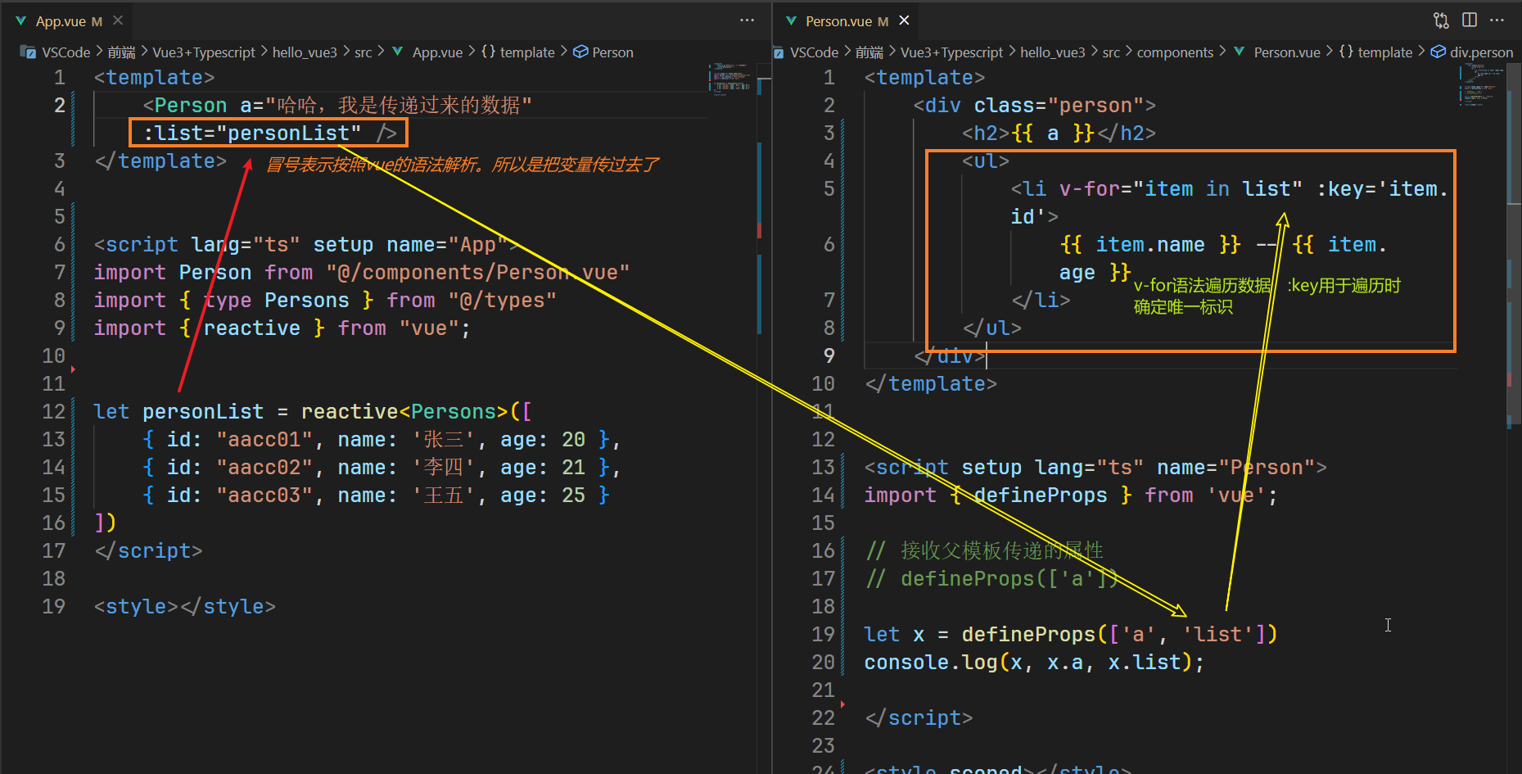Open the hello_vue3 breadcrumb in left editor

point(305,52)
